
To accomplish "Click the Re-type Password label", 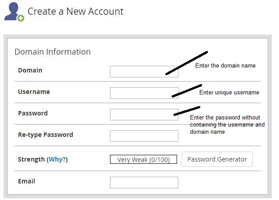I will [x=46, y=135].
